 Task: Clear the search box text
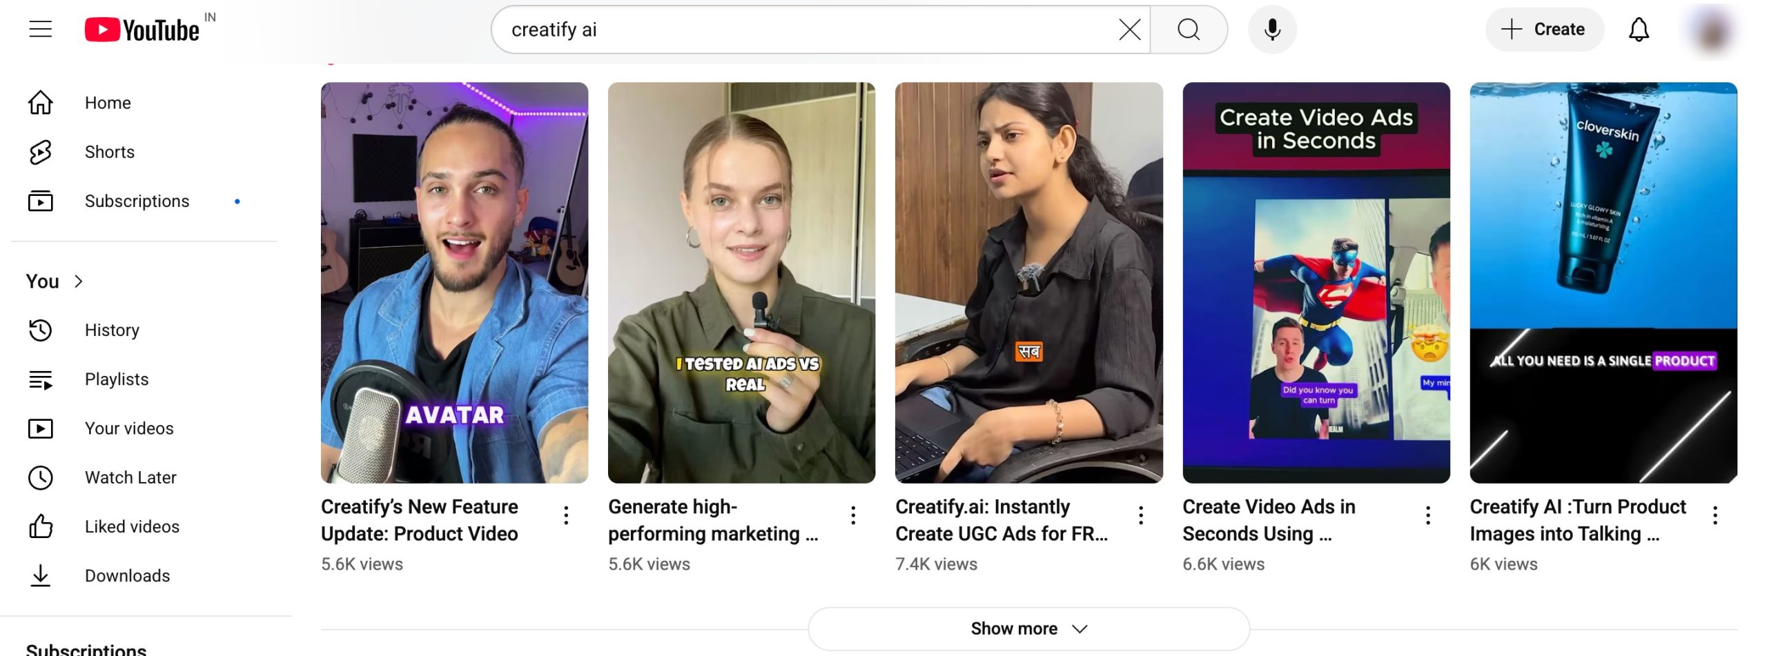click(1129, 30)
